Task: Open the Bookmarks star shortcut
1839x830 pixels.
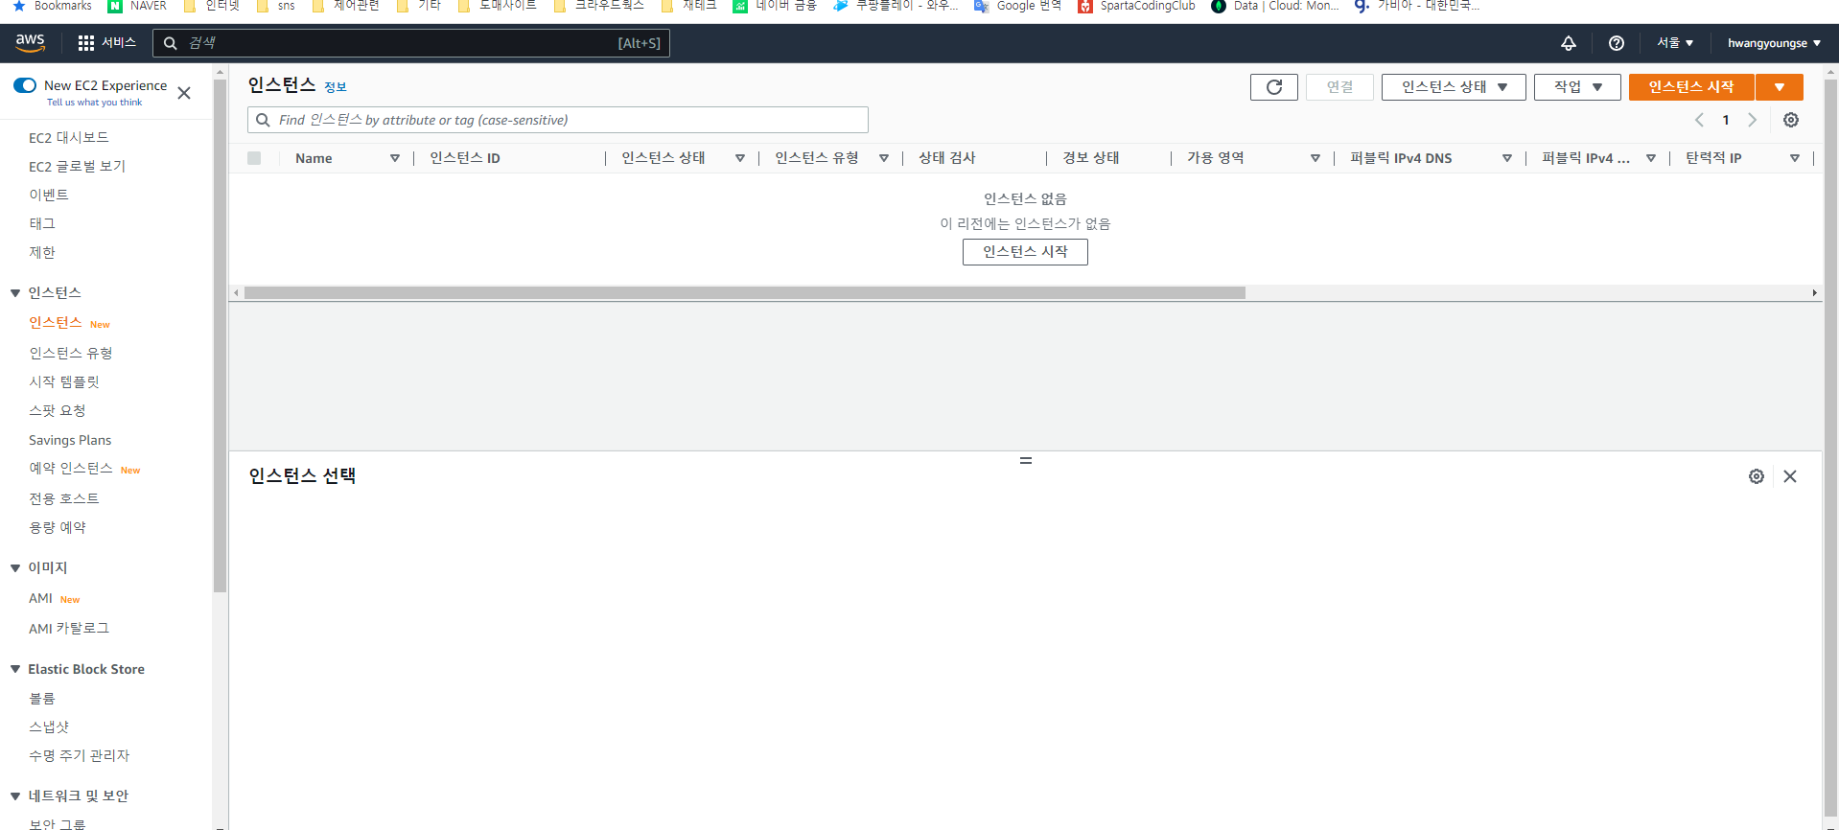Action: (x=52, y=6)
